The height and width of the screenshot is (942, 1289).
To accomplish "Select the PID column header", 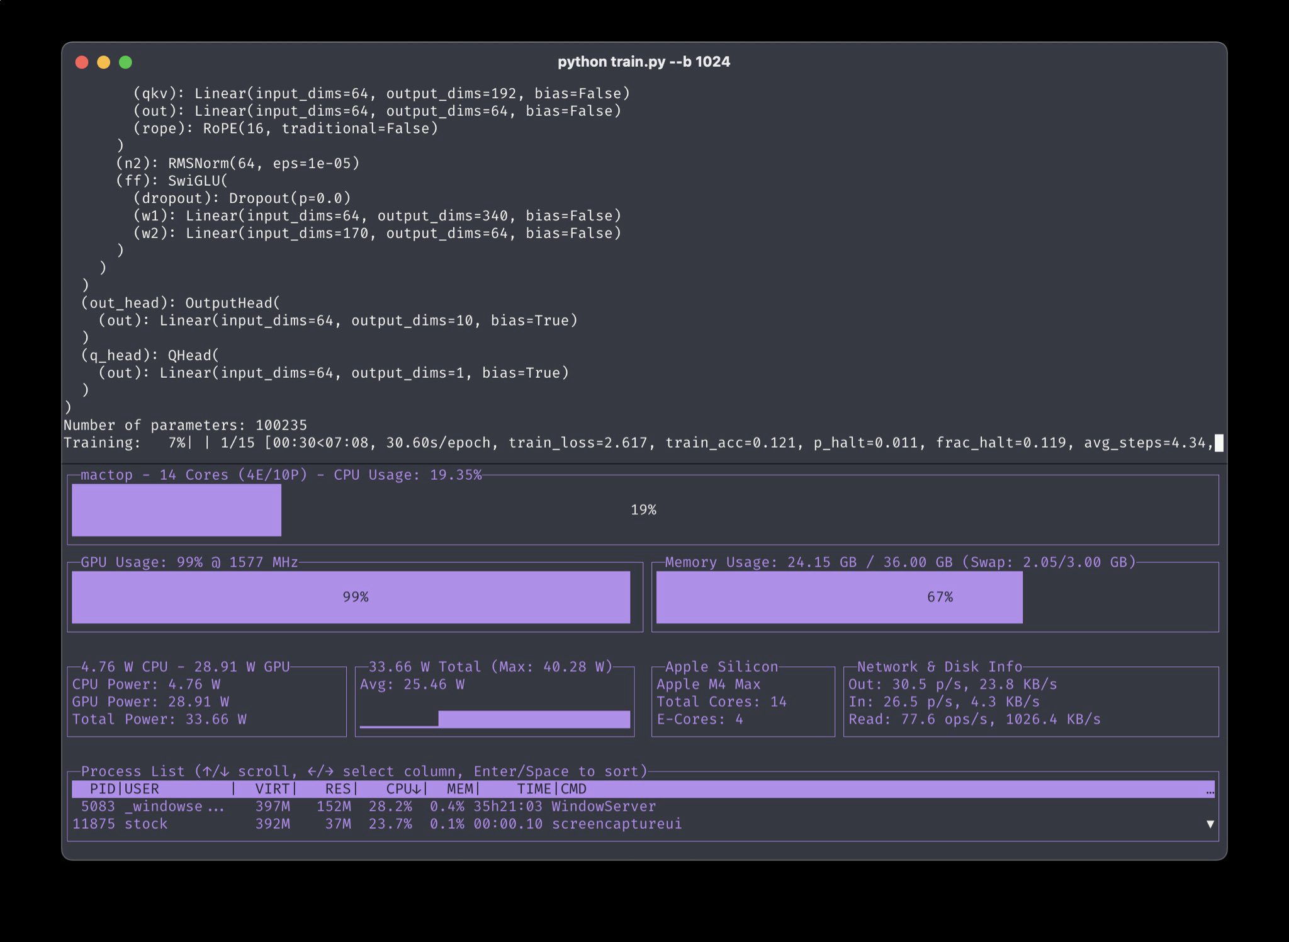I will point(103,789).
